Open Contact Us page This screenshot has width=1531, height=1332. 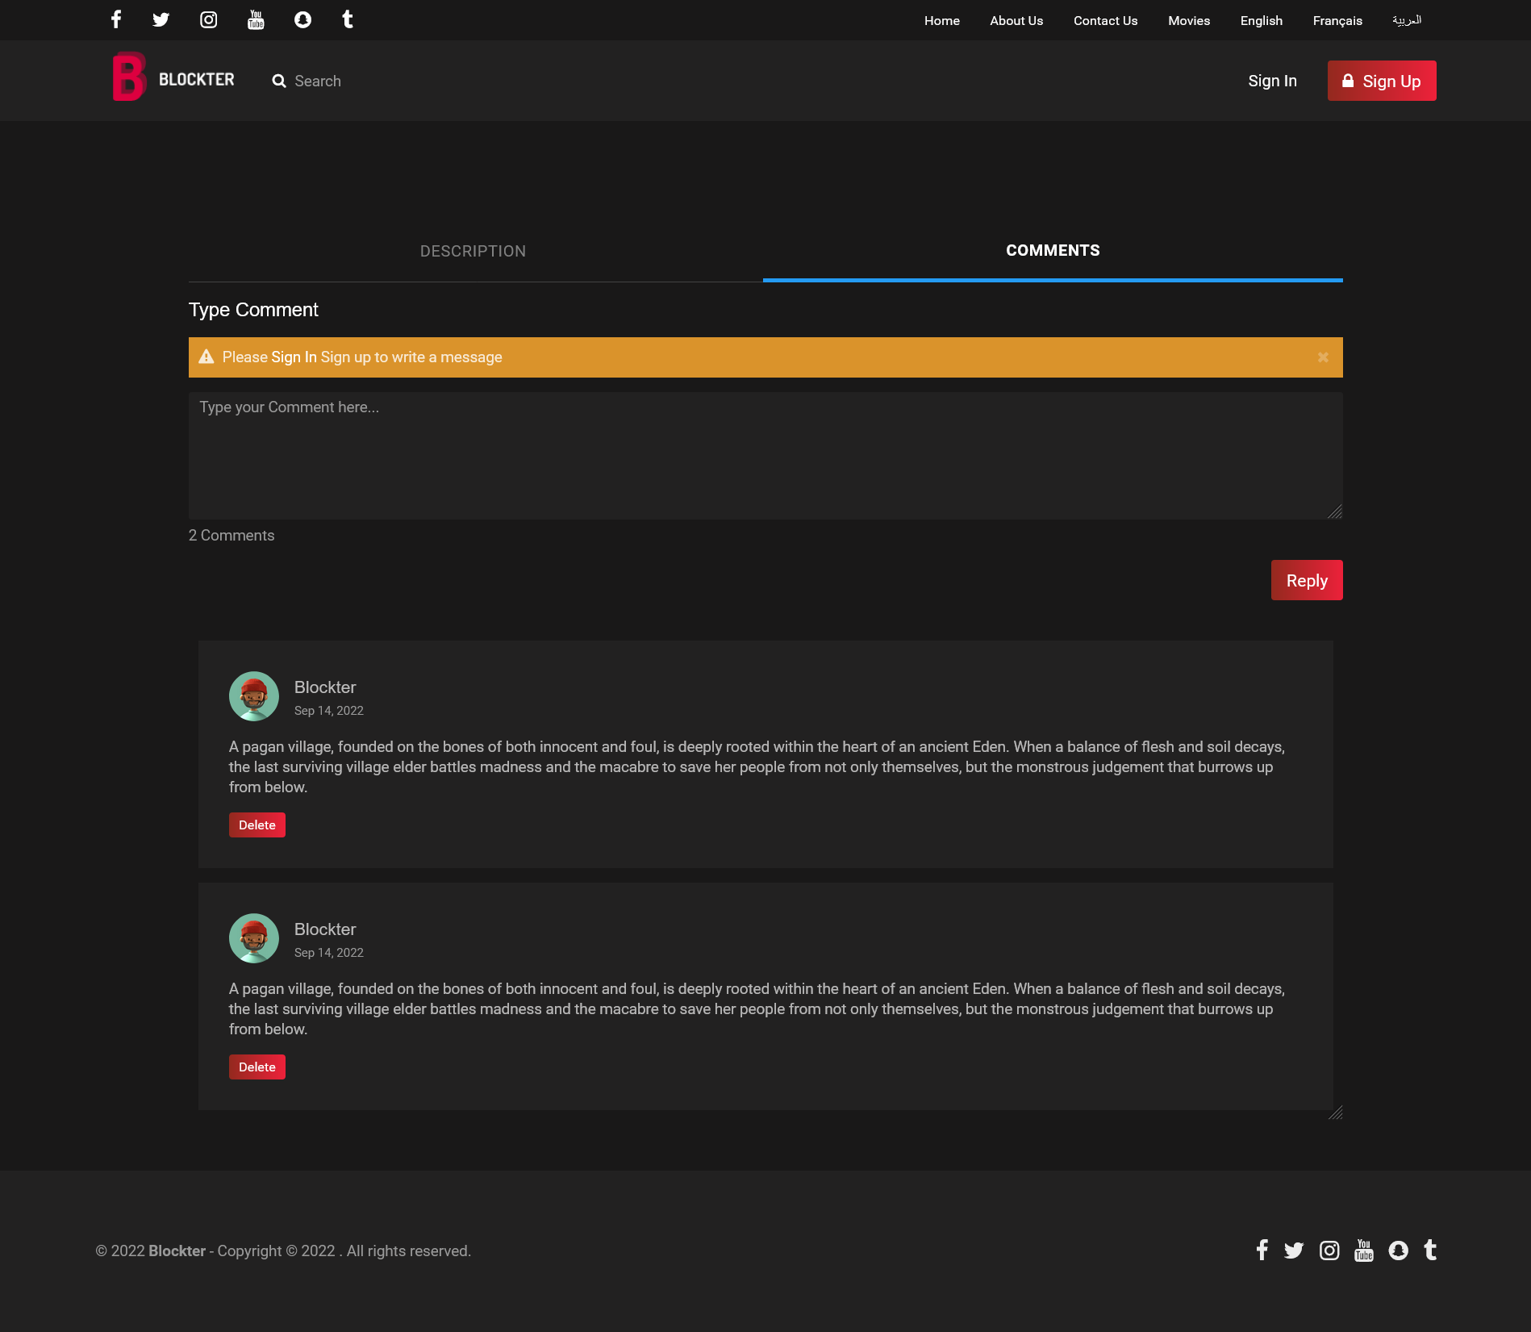[x=1105, y=20]
